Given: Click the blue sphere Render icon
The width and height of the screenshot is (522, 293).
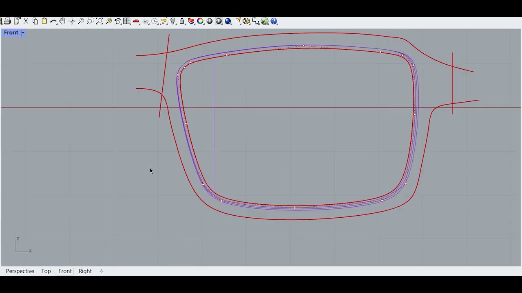Looking at the screenshot, I should click(x=228, y=21).
